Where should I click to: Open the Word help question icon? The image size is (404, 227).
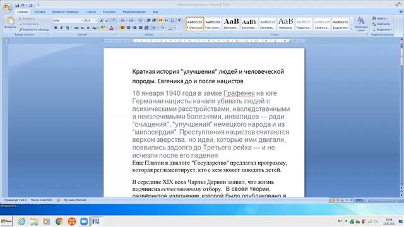(401, 12)
